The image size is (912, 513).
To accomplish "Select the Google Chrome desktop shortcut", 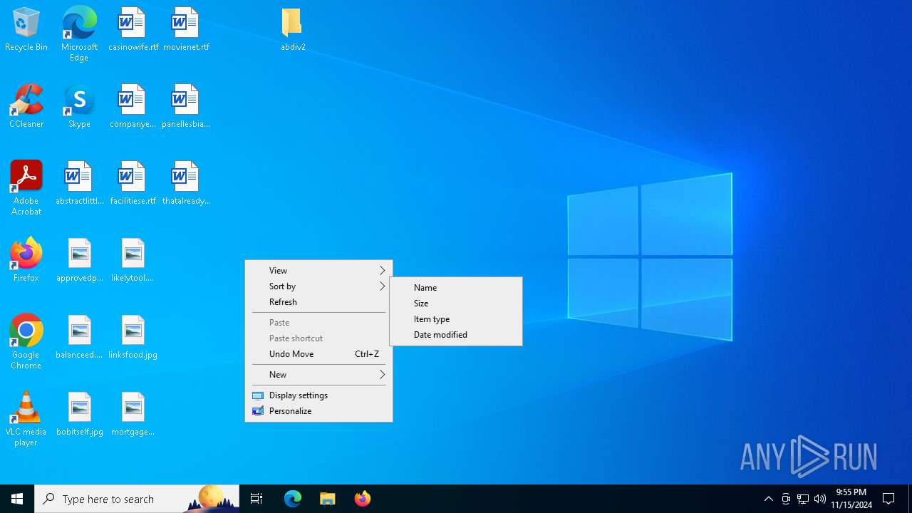I will pos(26,342).
